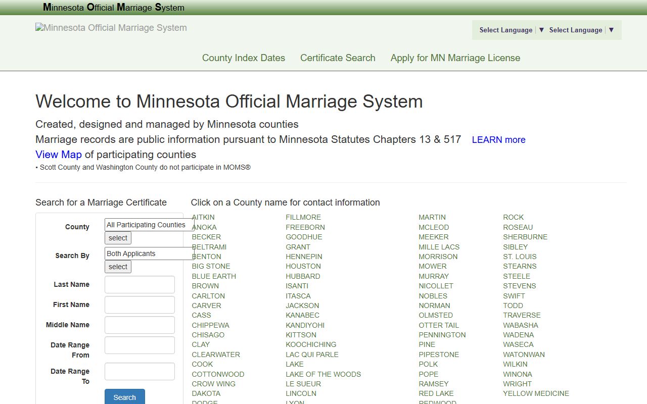Select CLAY county link

pos(201,344)
